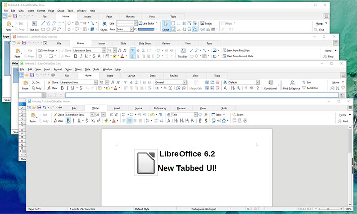This screenshot has width=357, height=214.
Task: Toggle Superscript in the Writer toolbar
Action: pos(98,121)
